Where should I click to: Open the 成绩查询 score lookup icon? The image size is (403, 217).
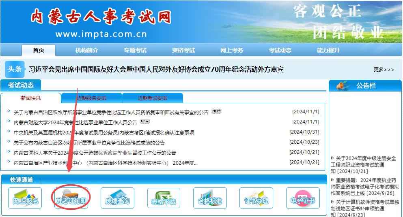tap(117, 198)
